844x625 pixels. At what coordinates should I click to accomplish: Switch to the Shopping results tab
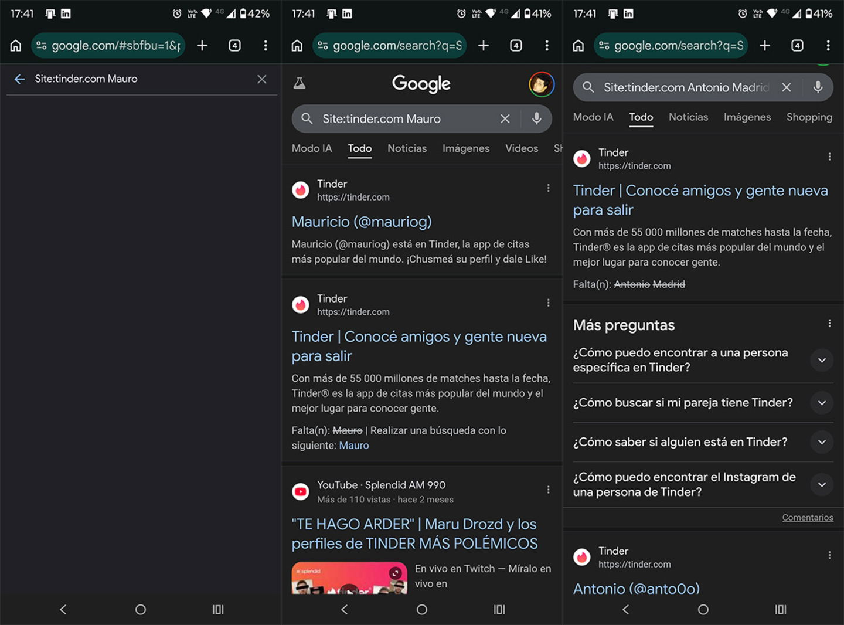[809, 117]
